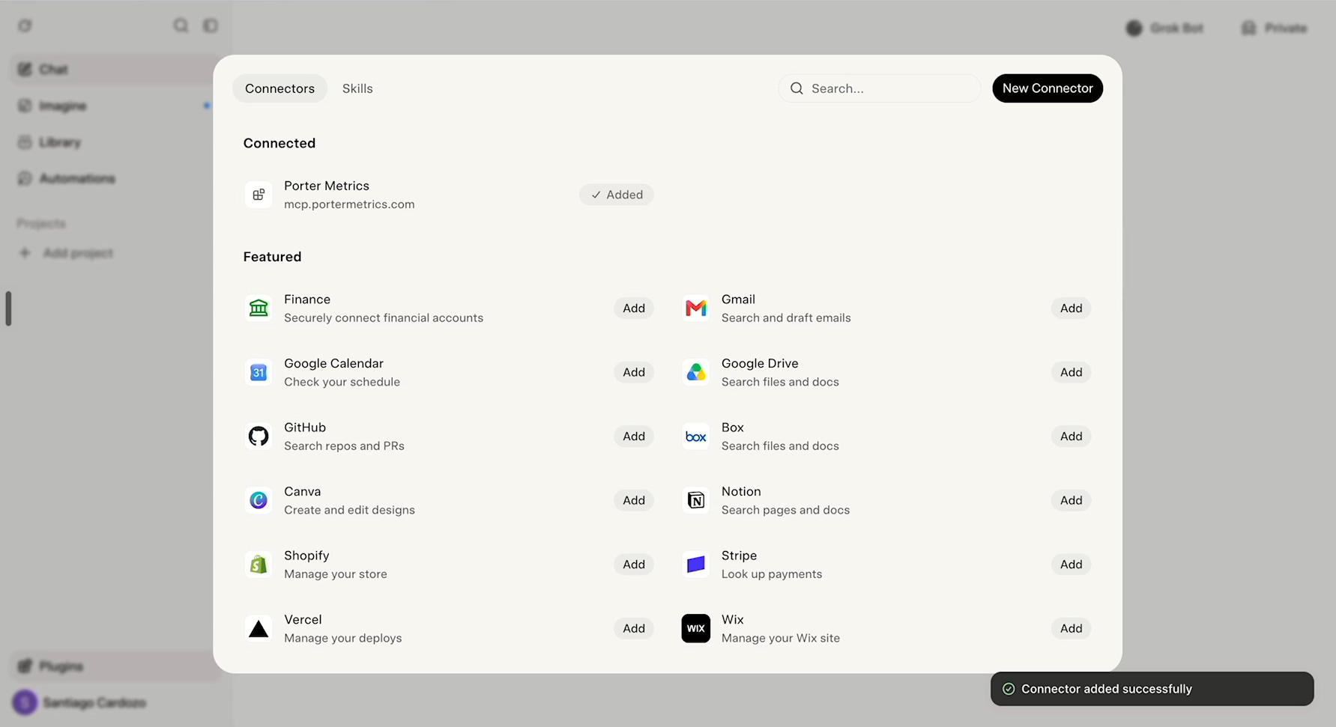Click the Porter Metrics connector icon
The height and width of the screenshot is (727, 1336).
(259, 195)
